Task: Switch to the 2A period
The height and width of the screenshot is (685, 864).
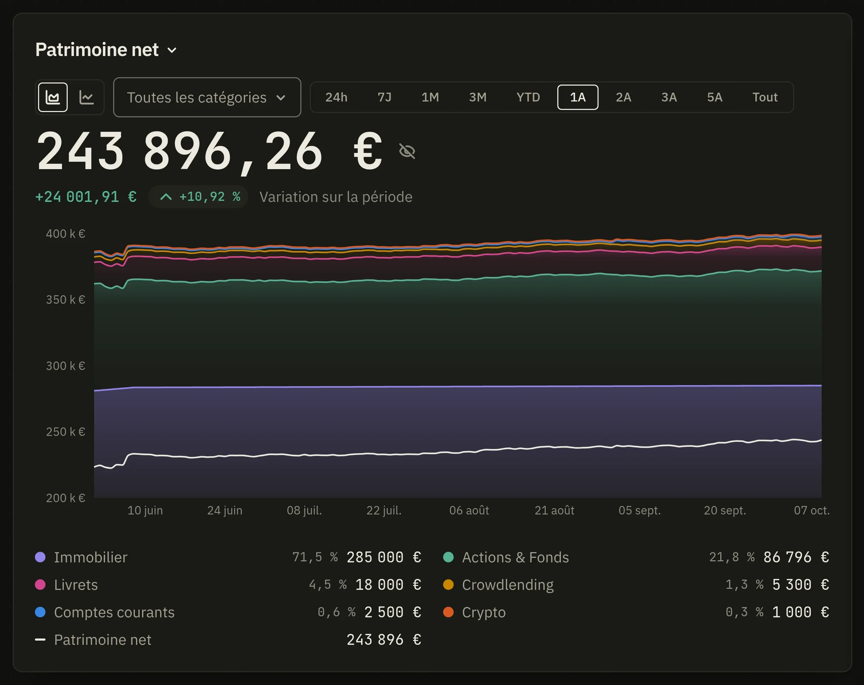Action: tap(623, 97)
